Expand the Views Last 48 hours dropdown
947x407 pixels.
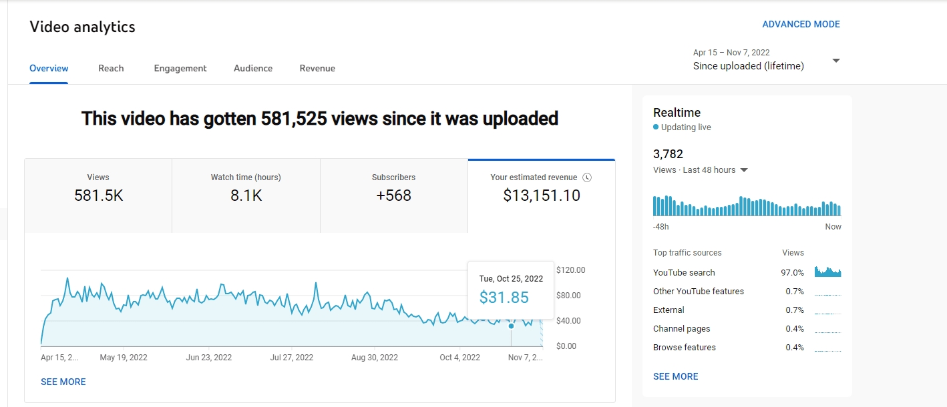pyautogui.click(x=744, y=170)
